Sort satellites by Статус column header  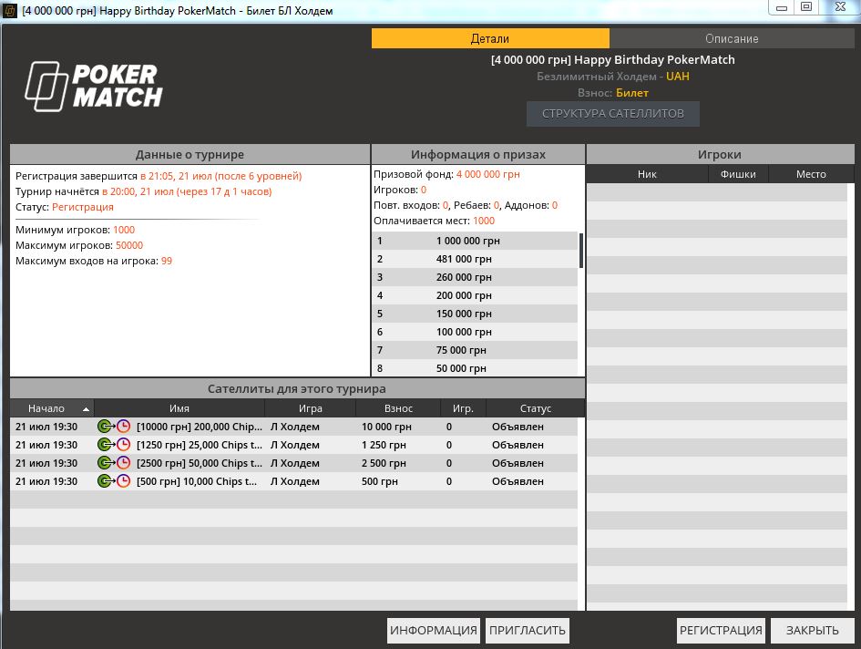click(x=536, y=408)
